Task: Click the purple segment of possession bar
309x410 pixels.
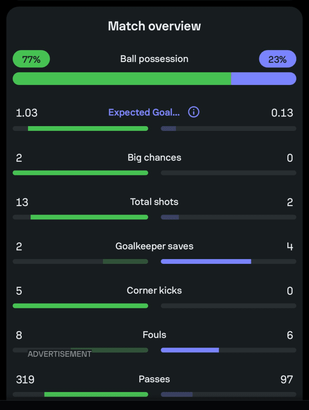Action: [263, 78]
